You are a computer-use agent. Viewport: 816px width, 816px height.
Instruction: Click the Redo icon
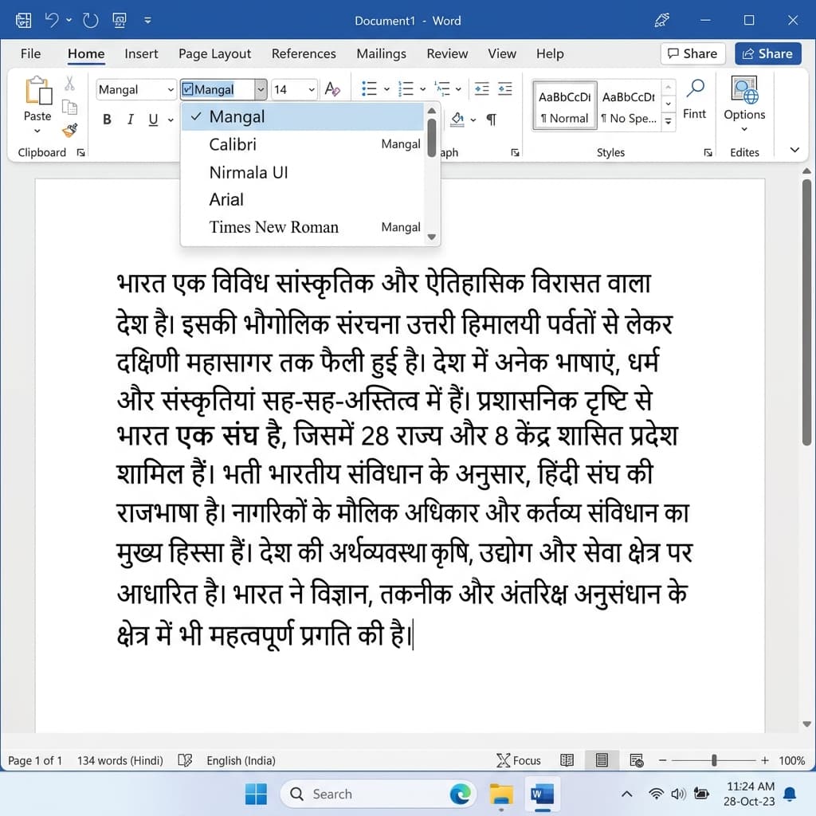(x=91, y=20)
